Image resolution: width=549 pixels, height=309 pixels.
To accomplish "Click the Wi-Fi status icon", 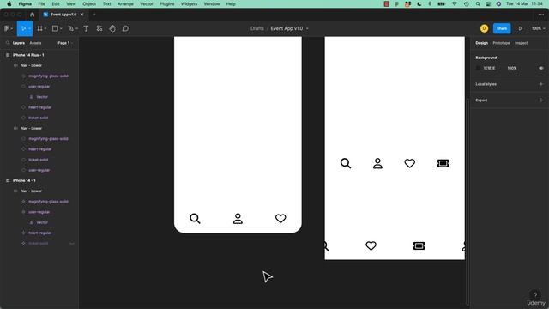I will point(454,3).
